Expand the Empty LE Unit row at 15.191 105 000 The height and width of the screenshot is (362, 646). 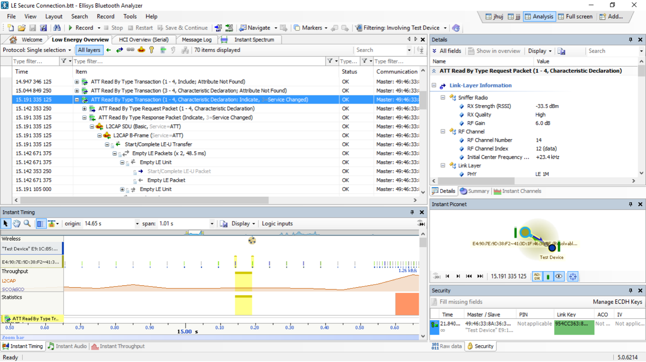point(122,189)
